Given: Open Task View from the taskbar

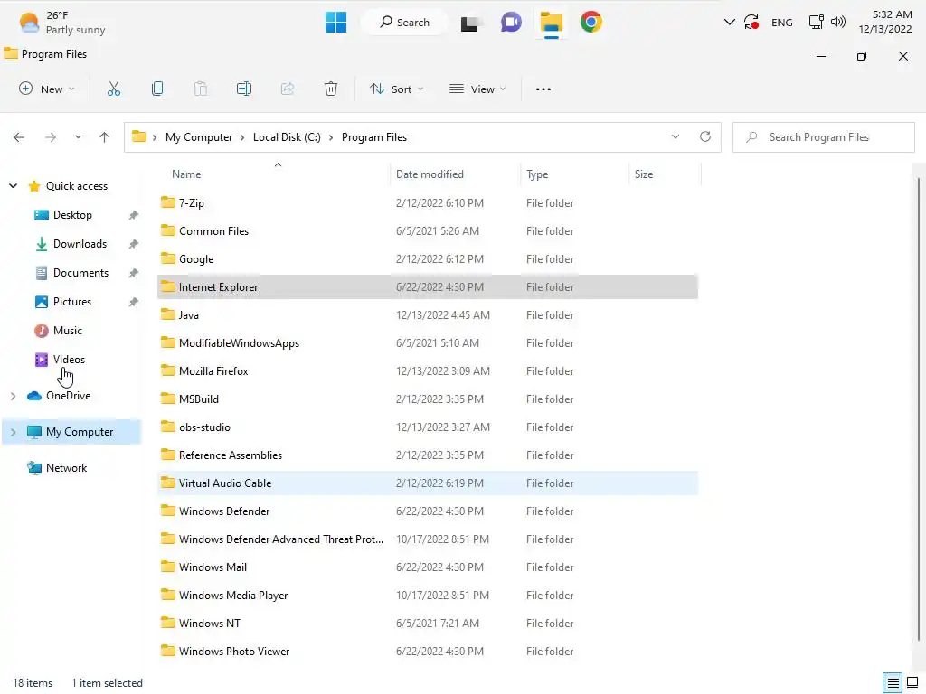Looking at the screenshot, I should point(470,23).
